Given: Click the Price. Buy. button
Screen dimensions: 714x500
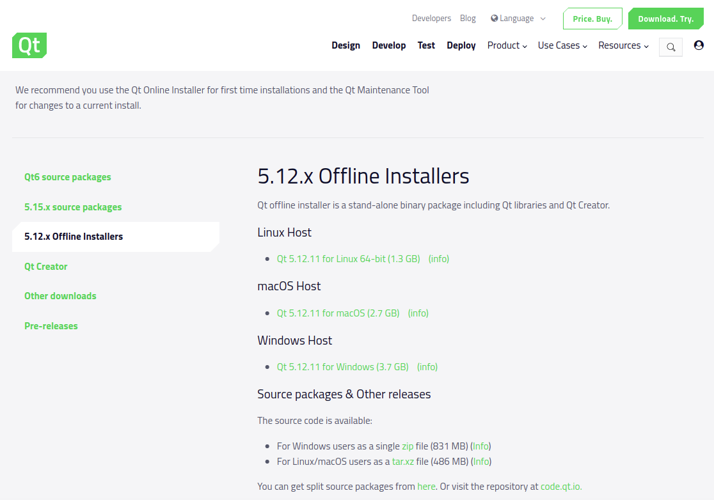Looking at the screenshot, I should [x=592, y=19].
